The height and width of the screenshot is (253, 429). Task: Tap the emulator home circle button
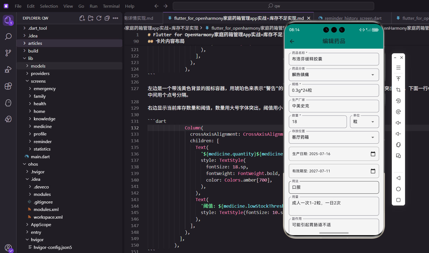pyautogui.click(x=398, y=189)
